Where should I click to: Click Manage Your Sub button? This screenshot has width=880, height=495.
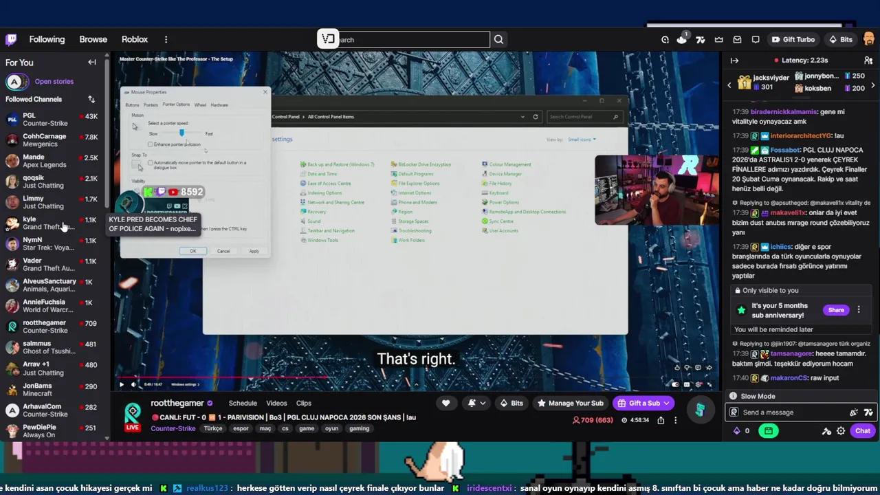(x=570, y=404)
